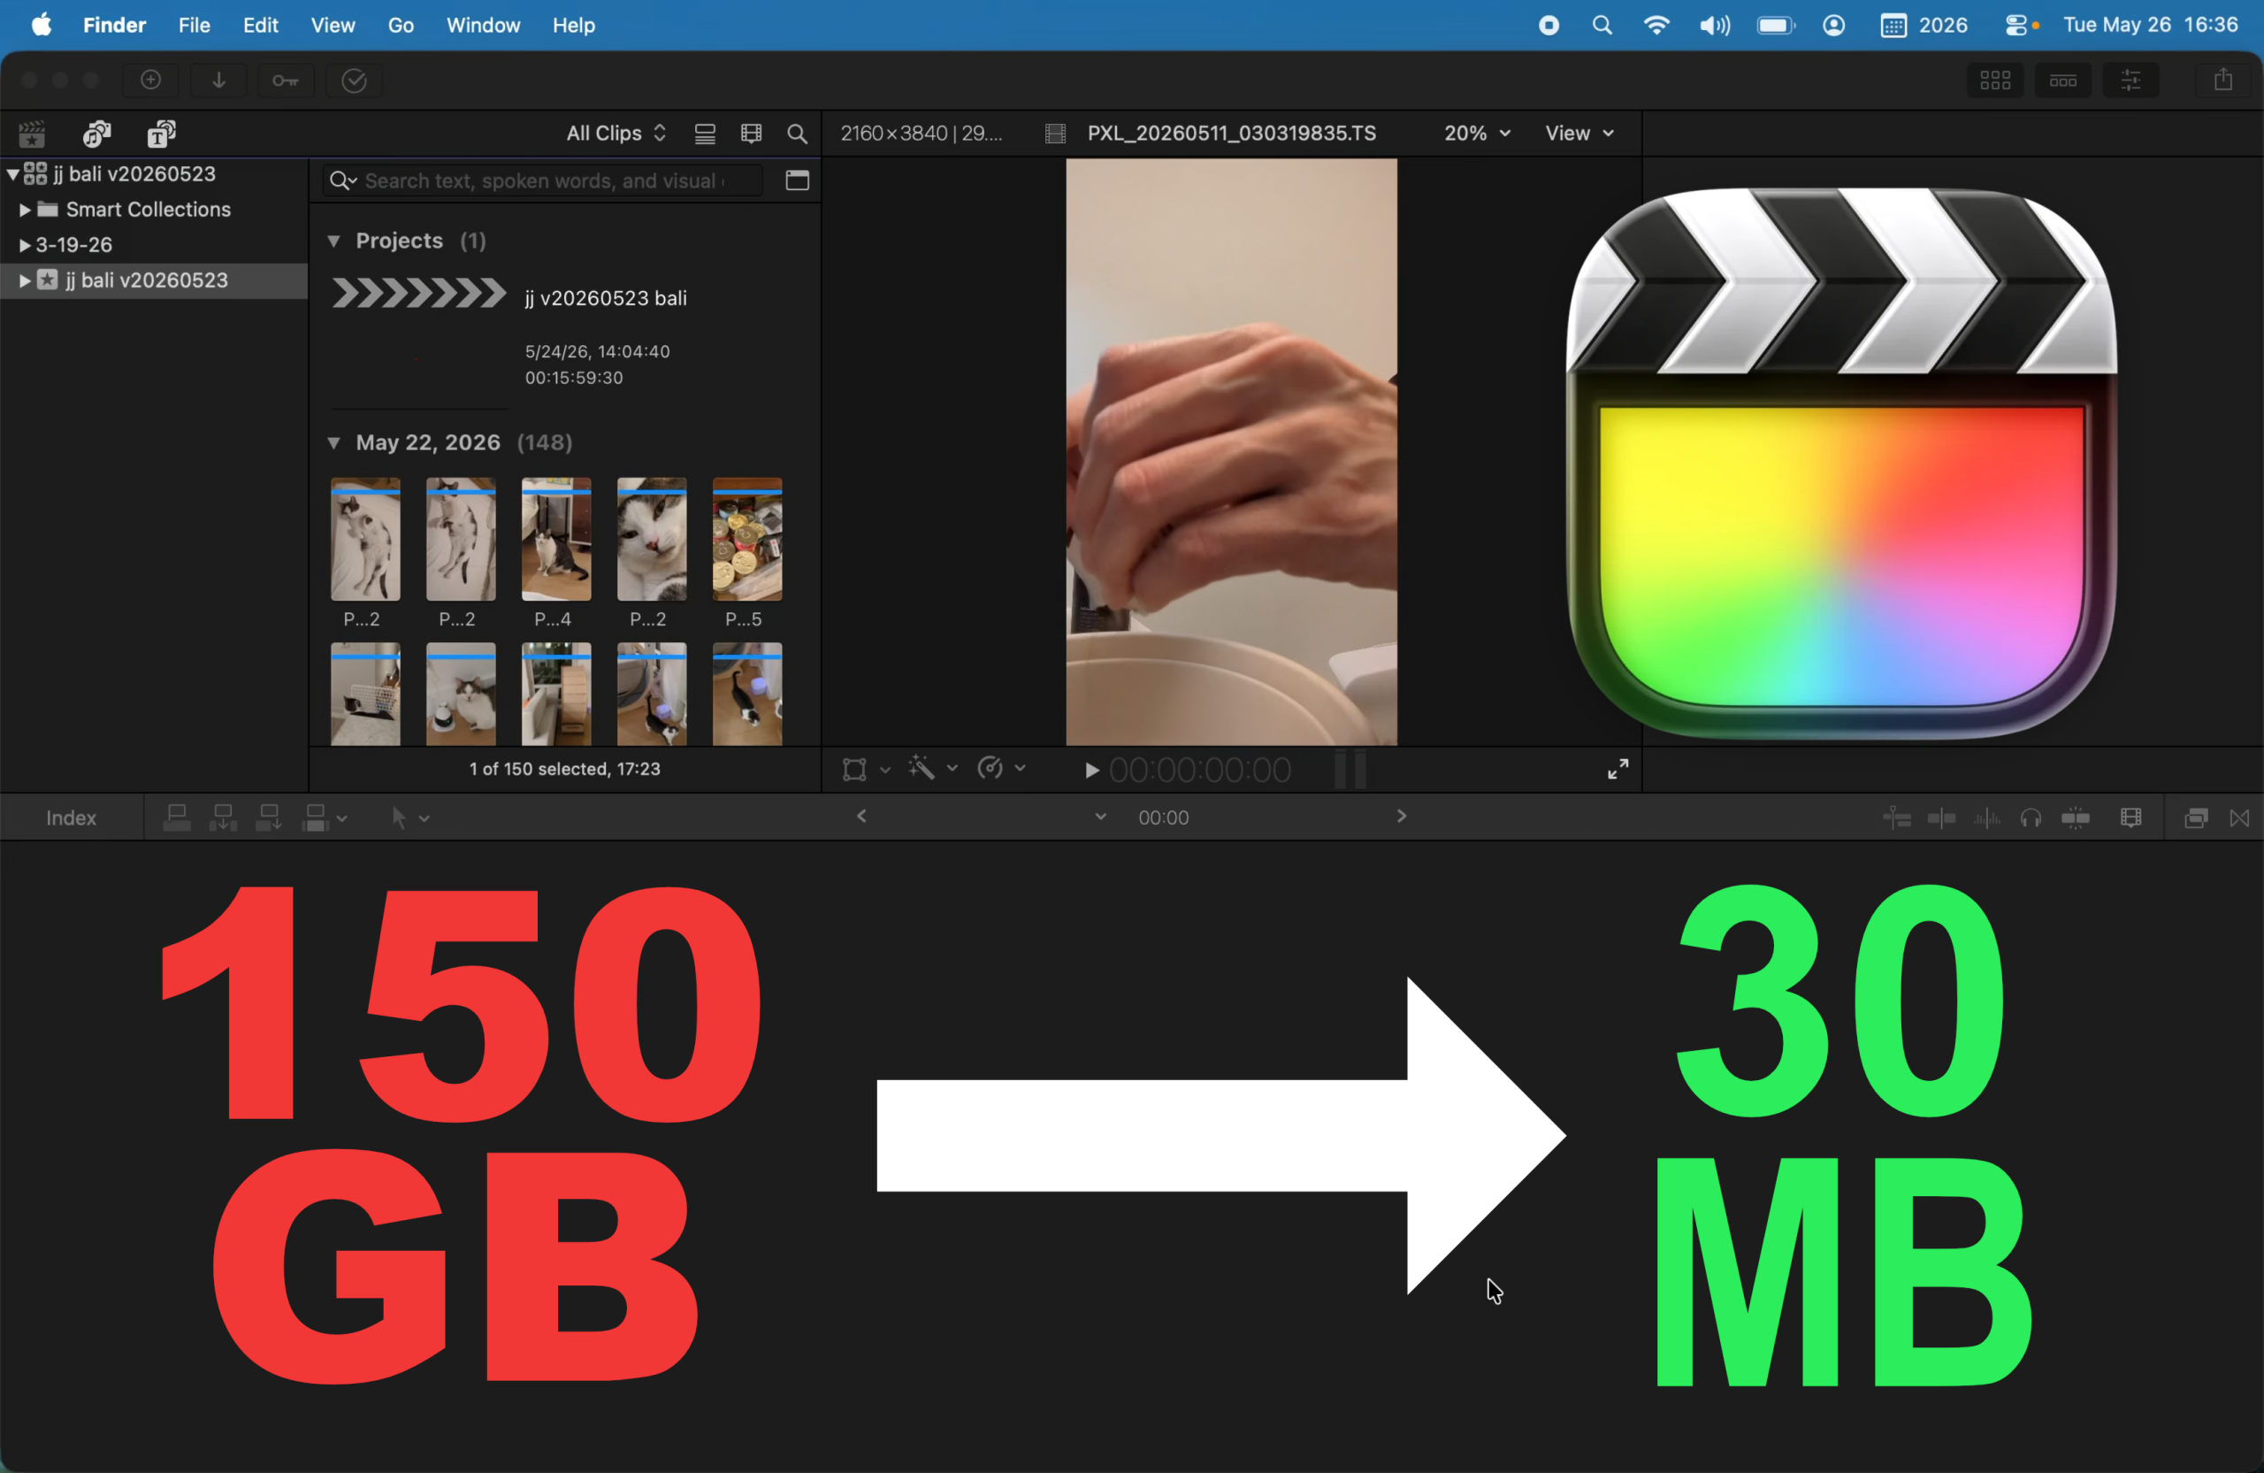This screenshot has width=2264, height=1473.
Task: Open Spotlight search in the menu bar
Action: pyautogui.click(x=1602, y=25)
